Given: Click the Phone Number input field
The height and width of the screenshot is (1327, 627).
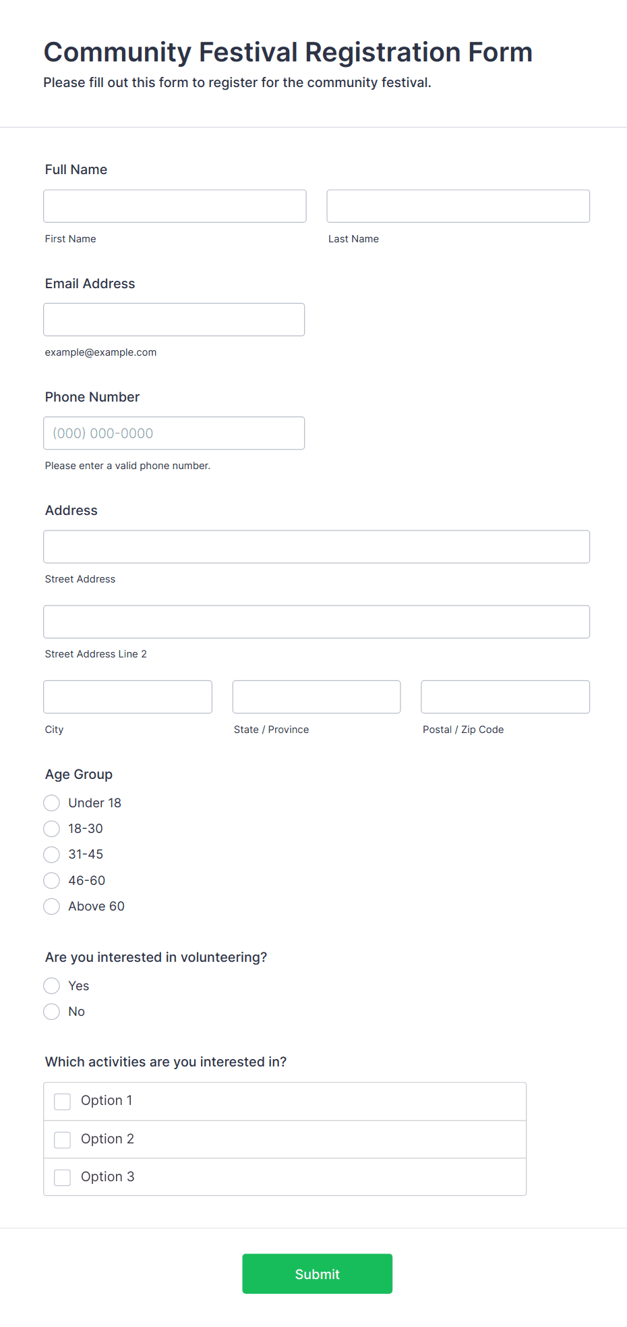Looking at the screenshot, I should (x=174, y=433).
